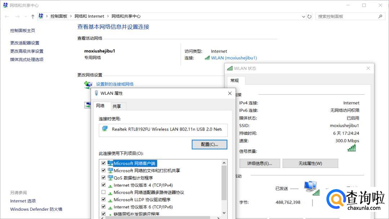Click the 详细信息(E)... button
Image resolution: width=389 pixels, height=219 pixels.
coord(260,164)
